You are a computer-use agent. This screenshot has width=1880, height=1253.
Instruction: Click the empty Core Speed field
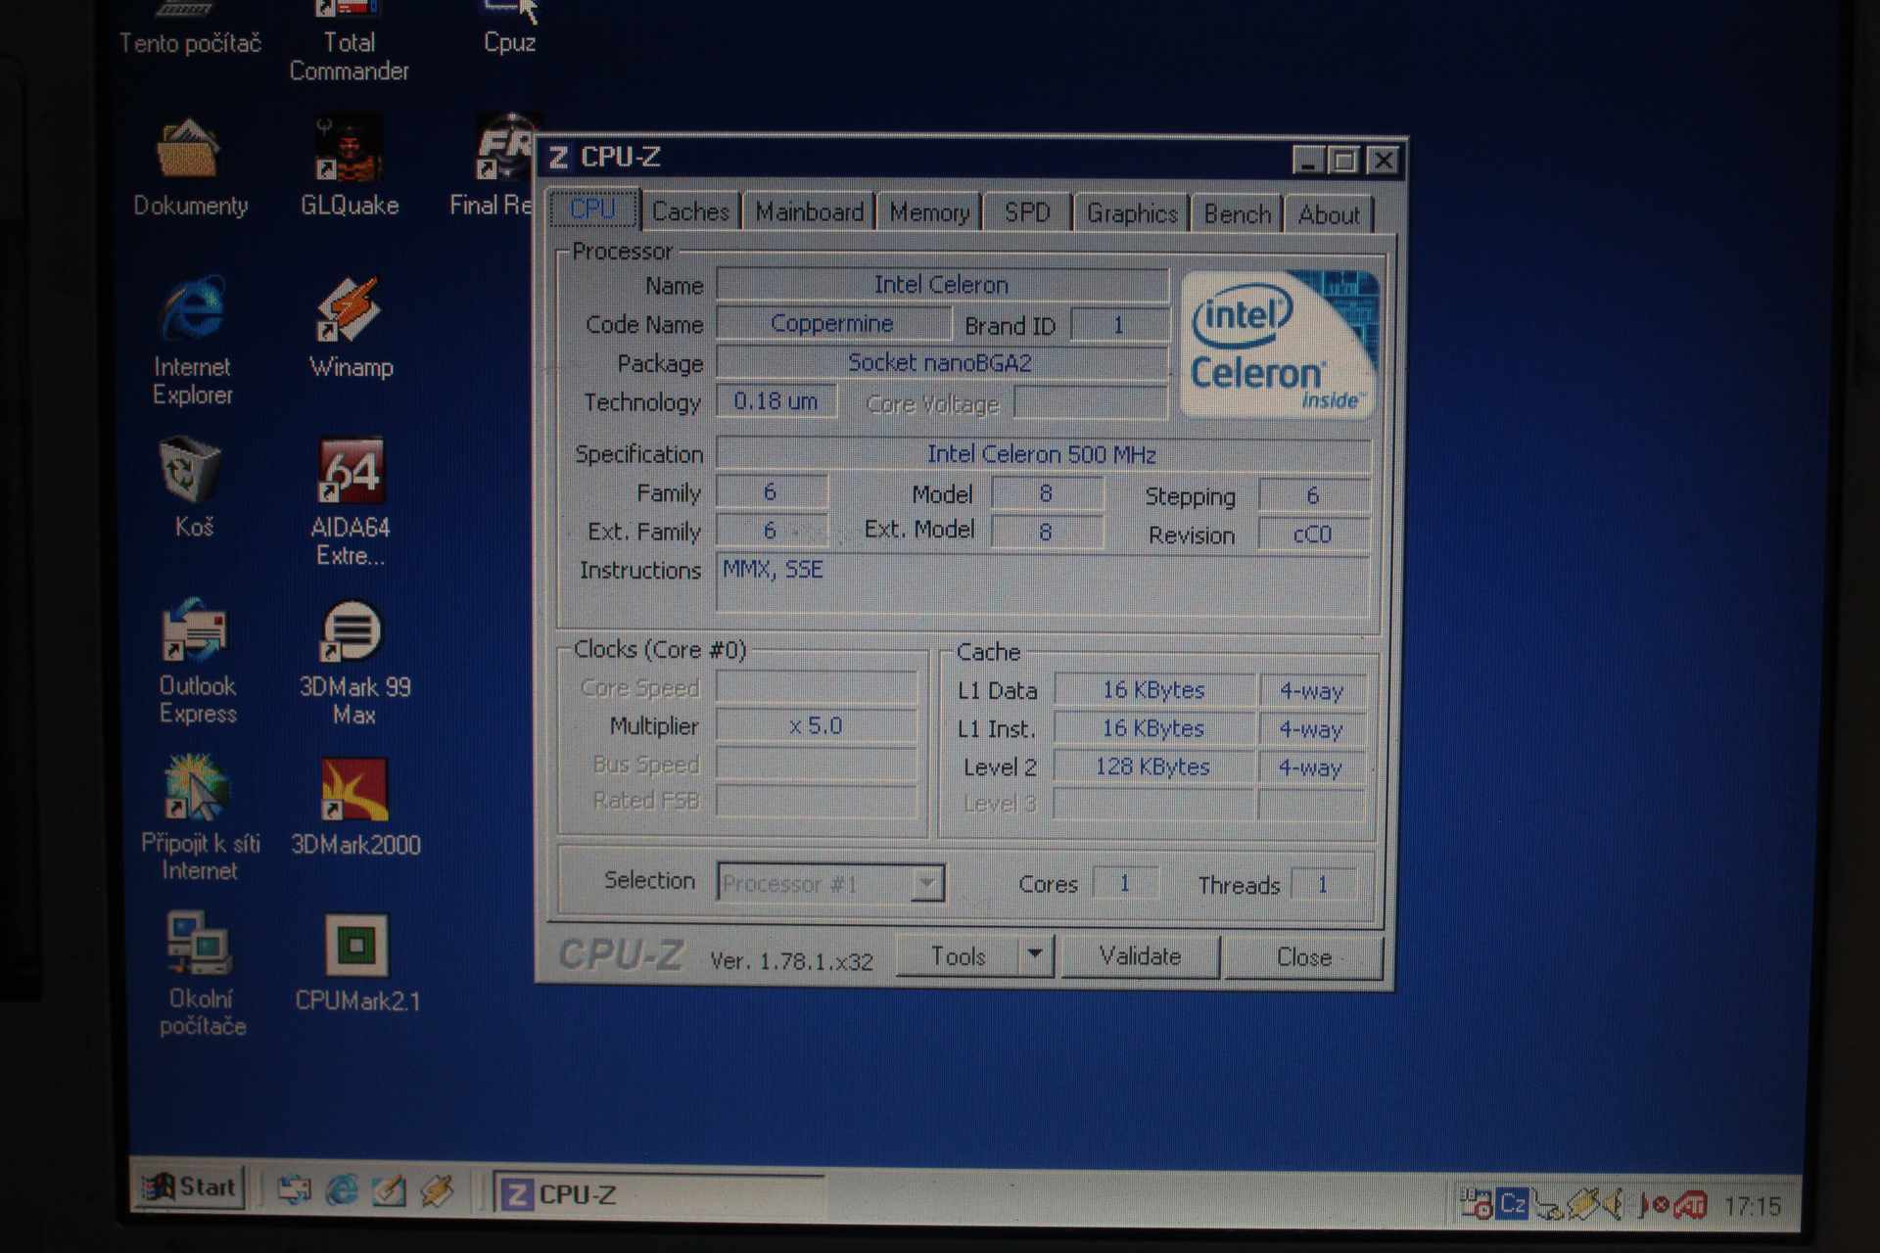point(817,687)
